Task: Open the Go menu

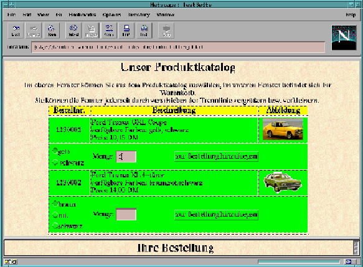Action: pyautogui.click(x=59, y=14)
